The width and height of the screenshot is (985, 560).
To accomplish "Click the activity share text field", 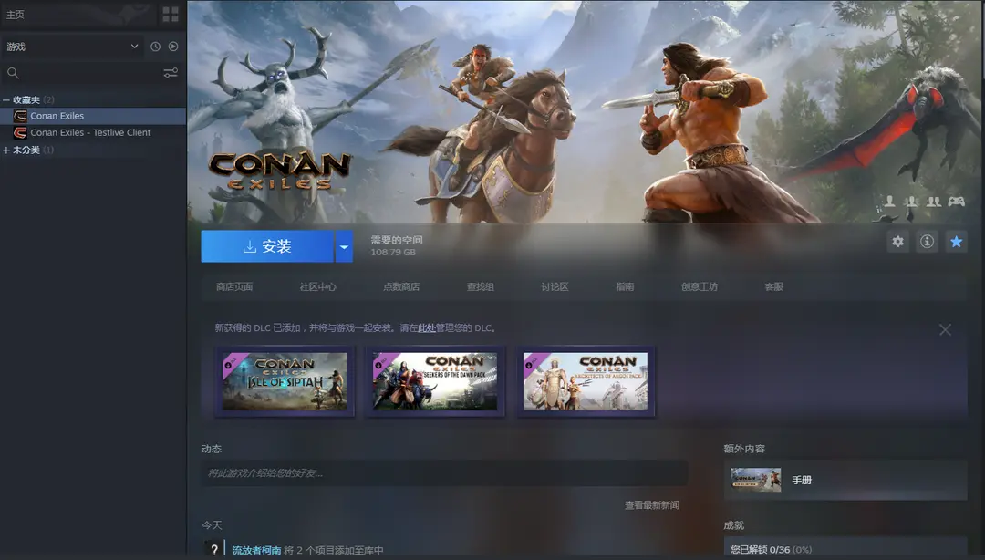I will [444, 472].
